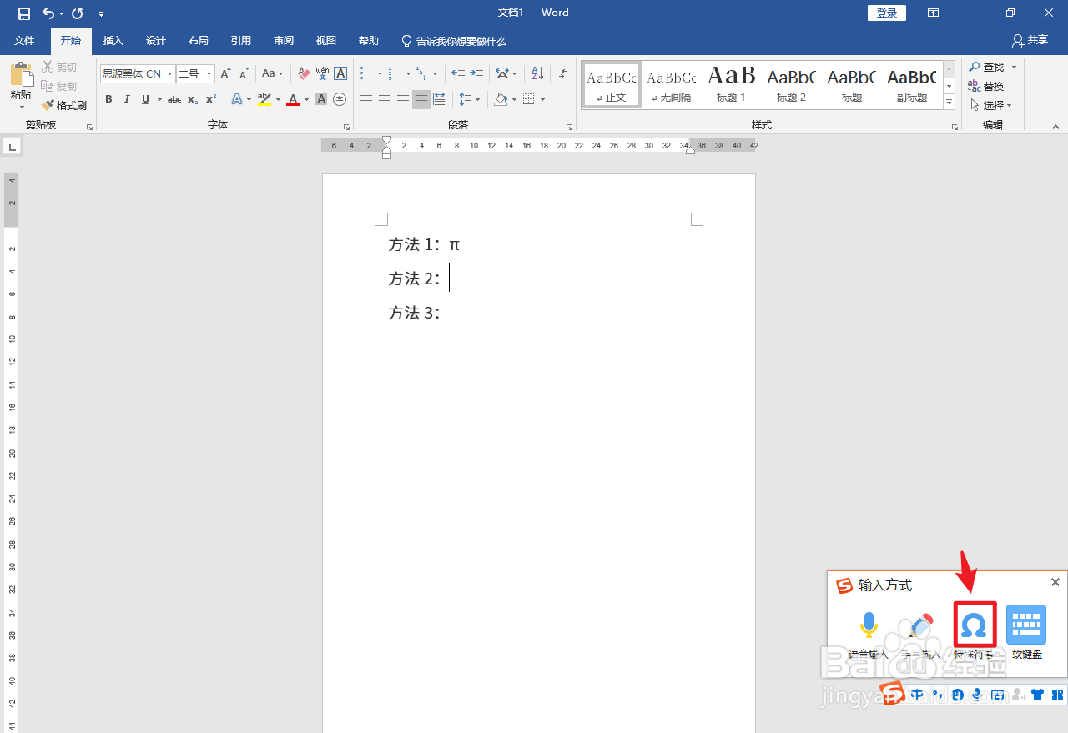The width and height of the screenshot is (1068, 733).
Task: Click the character border A icon
Action: tap(340, 74)
